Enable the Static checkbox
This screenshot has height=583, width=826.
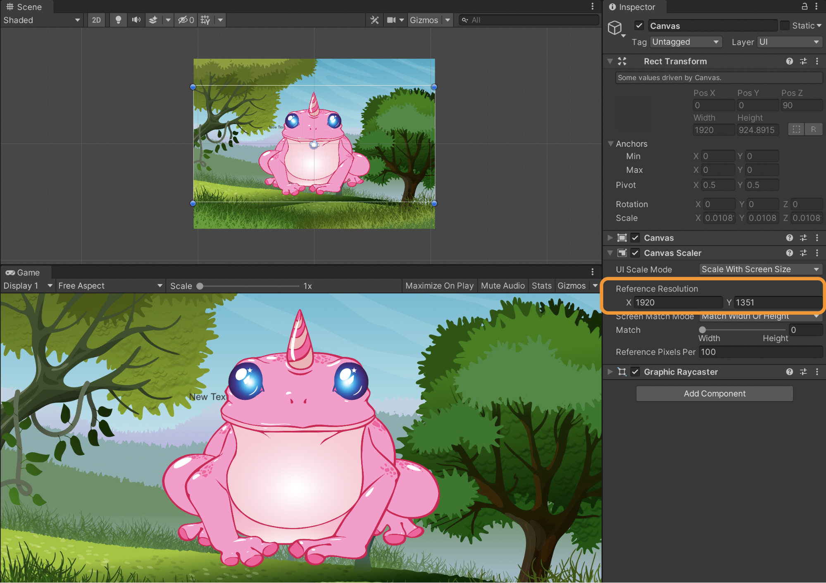click(785, 26)
